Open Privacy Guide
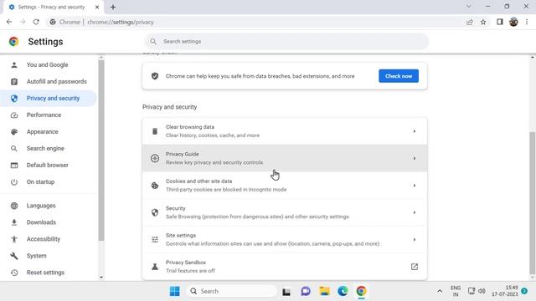 pos(285,158)
